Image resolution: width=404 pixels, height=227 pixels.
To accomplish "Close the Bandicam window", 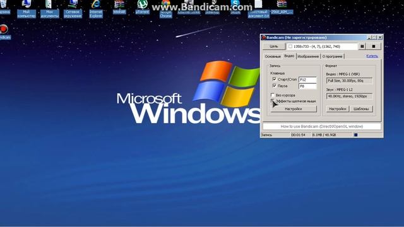I will [380, 38].
